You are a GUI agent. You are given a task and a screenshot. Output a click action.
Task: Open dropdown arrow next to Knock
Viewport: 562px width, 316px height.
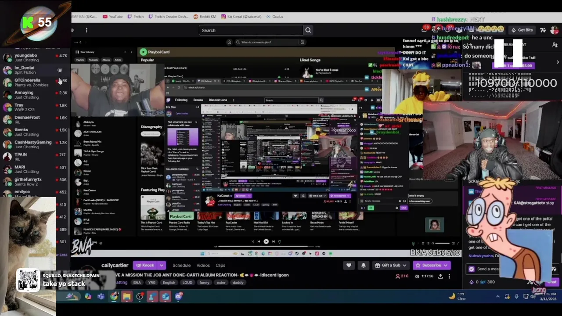[x=161, y=265]
